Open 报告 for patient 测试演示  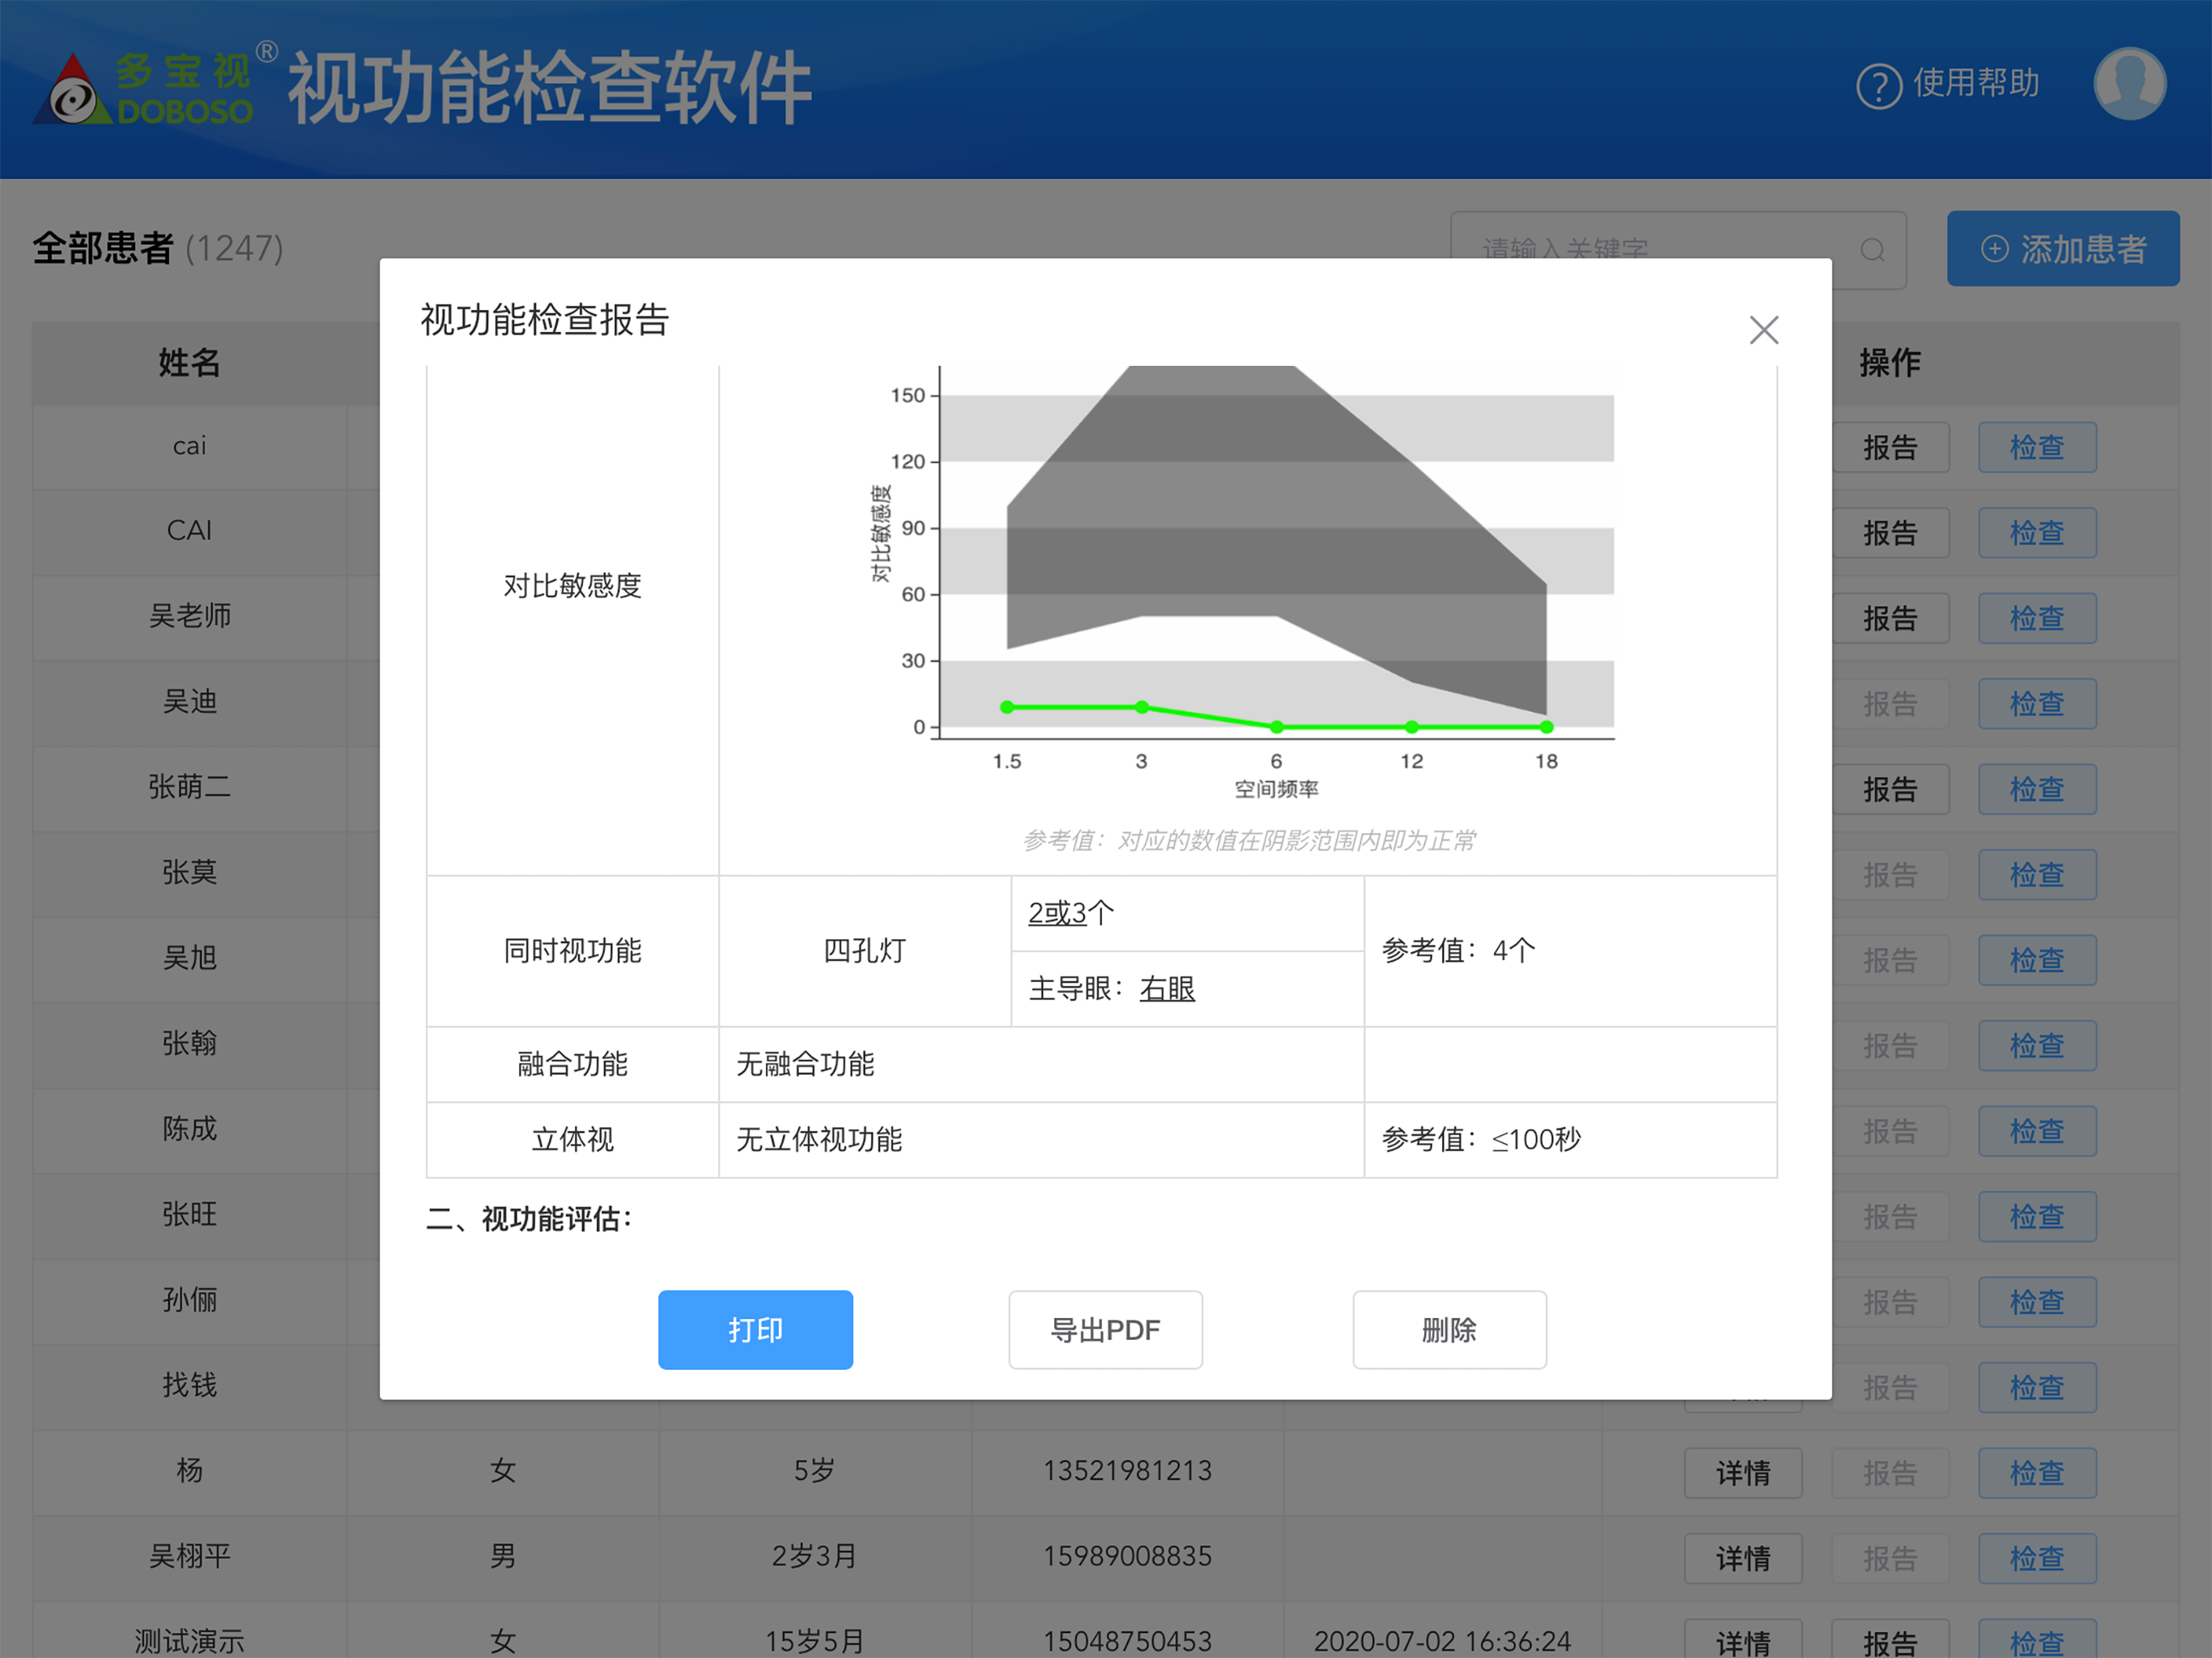[x=1889, y=1641]
